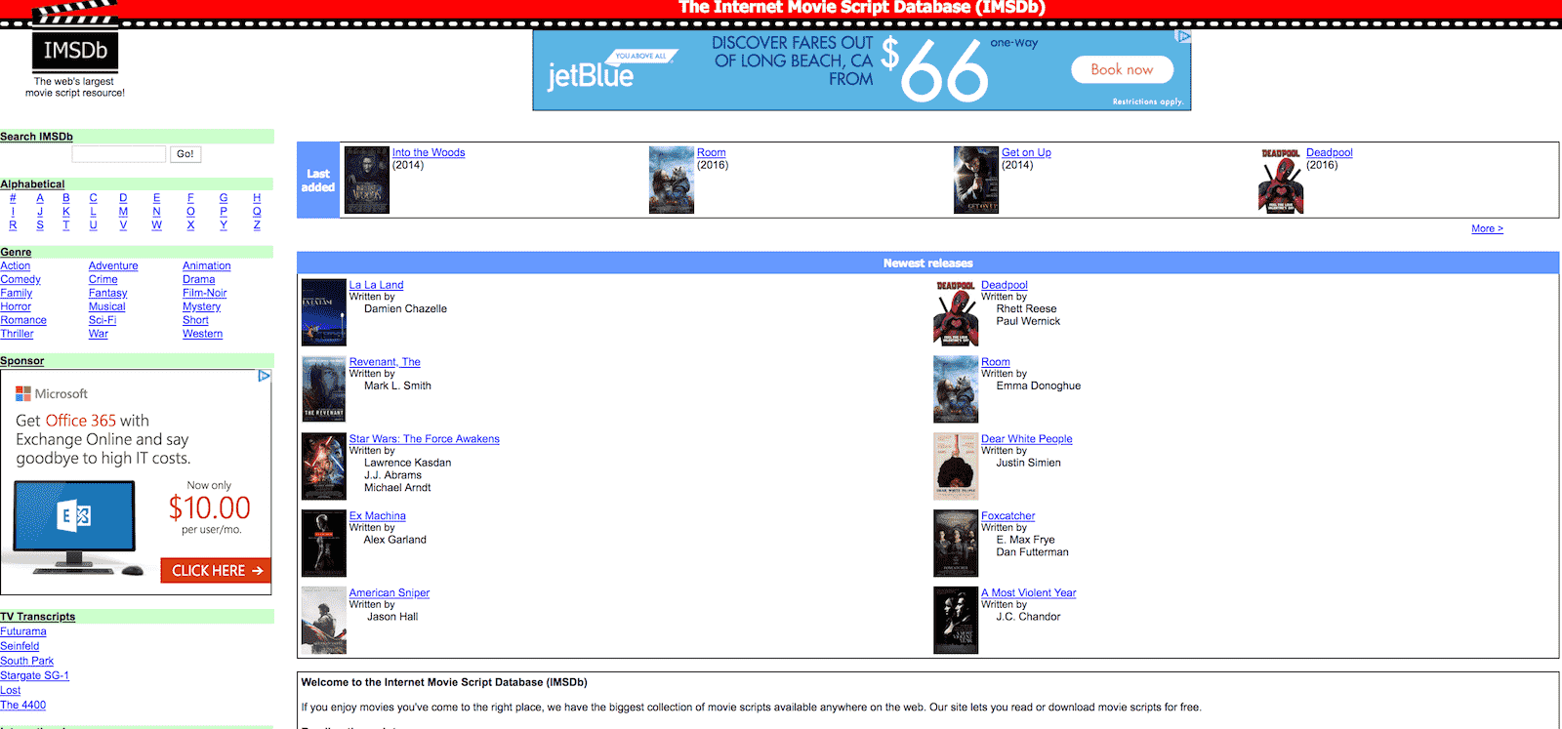Open the Musical genre link
Viewport: 1562px width, 729px height.
point(107,306)
